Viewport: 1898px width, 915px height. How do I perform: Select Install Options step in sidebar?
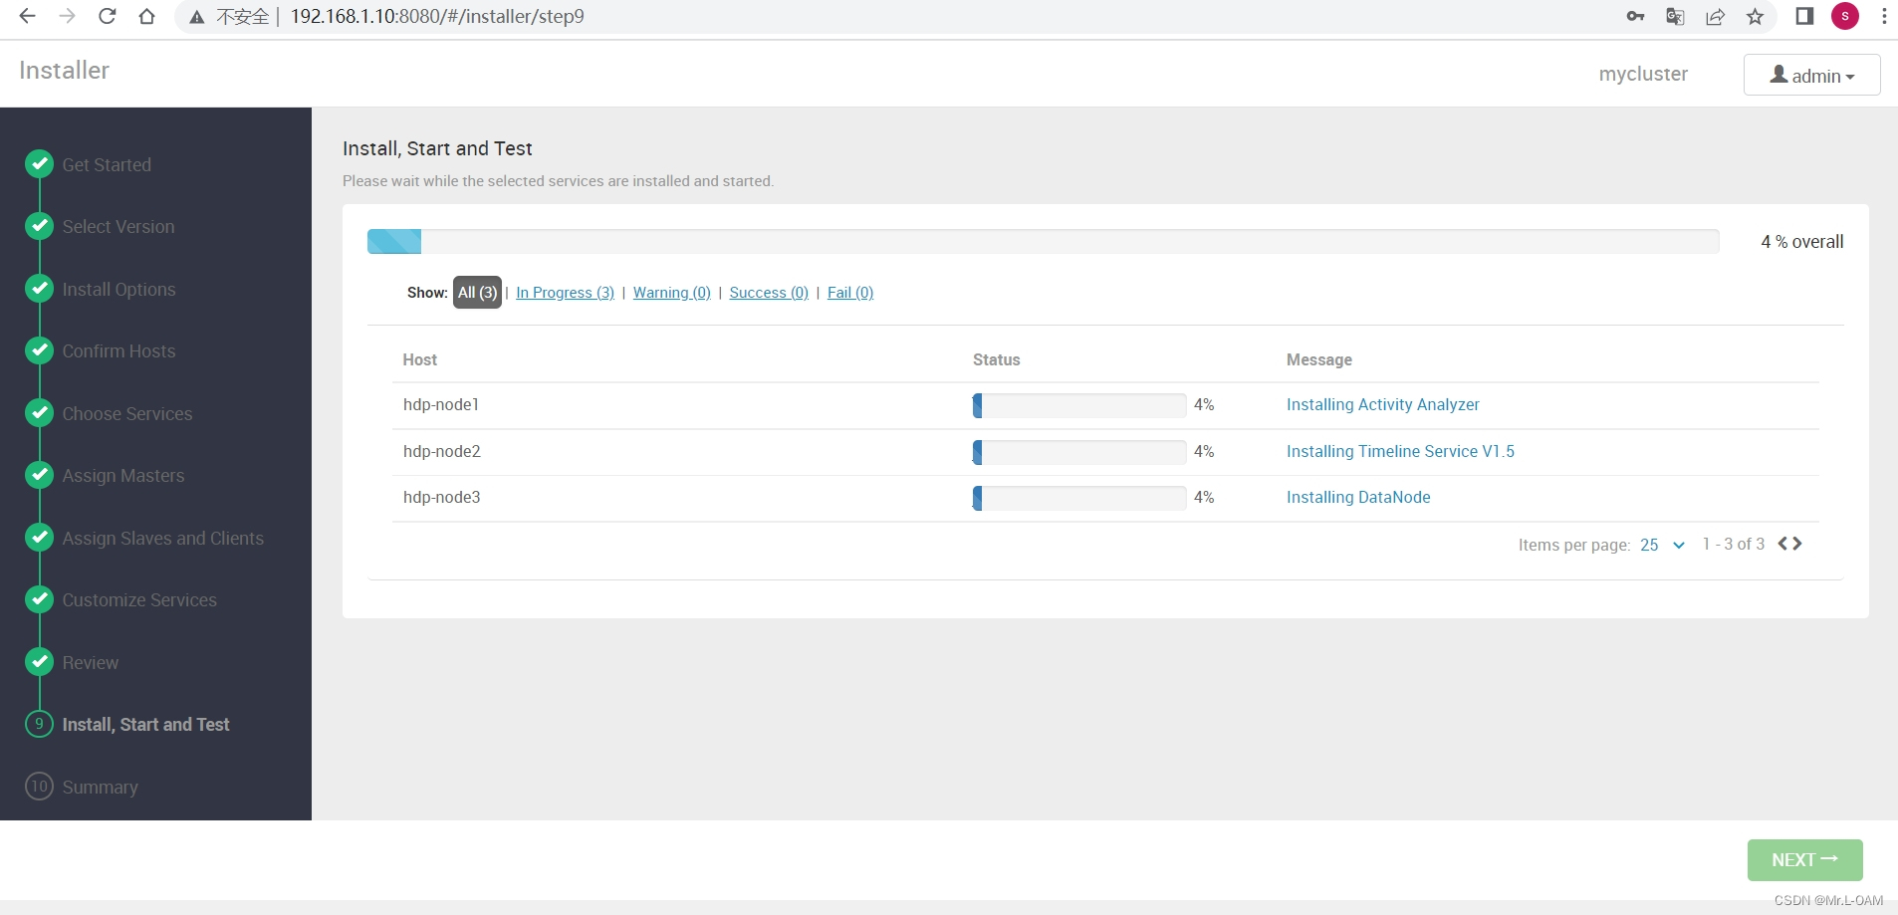[x=119, y=289]
